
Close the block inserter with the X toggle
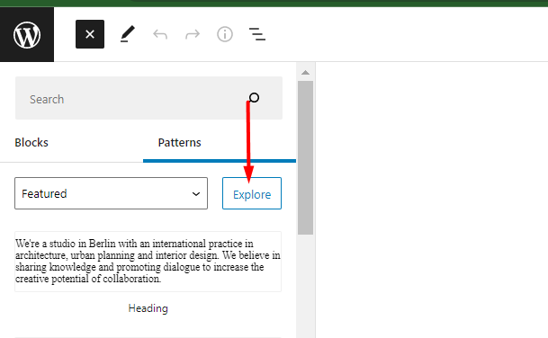[x=90, y=34]
